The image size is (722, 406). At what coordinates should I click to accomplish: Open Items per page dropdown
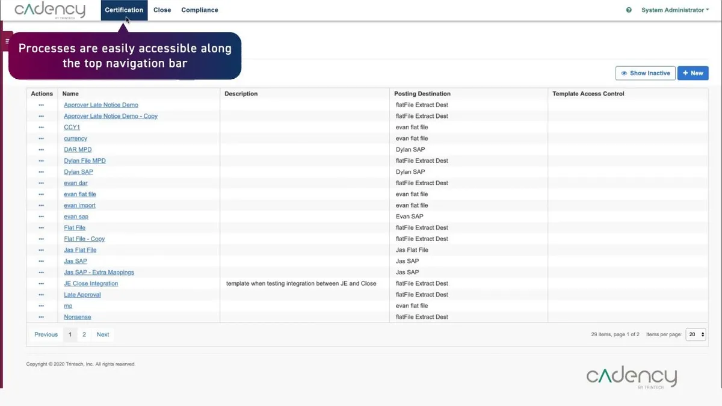[696, 334]
